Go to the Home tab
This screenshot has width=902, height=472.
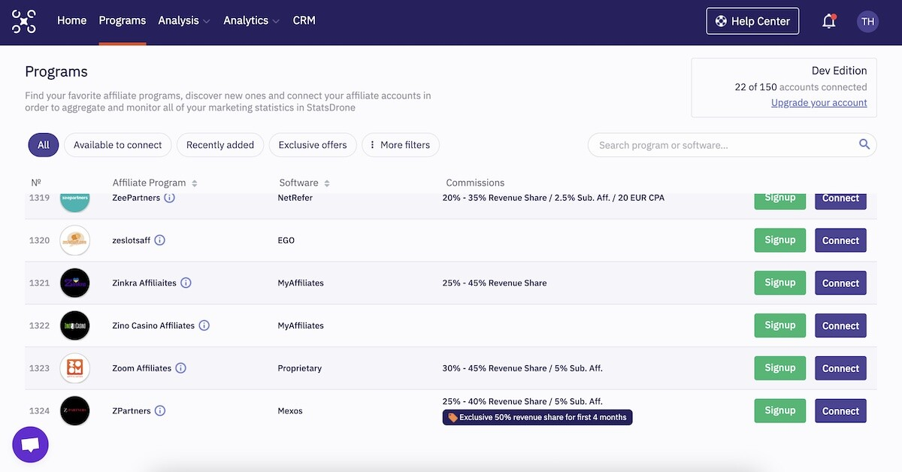point(72,21)
